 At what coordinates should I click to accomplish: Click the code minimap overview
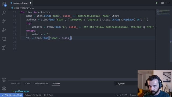163,12
